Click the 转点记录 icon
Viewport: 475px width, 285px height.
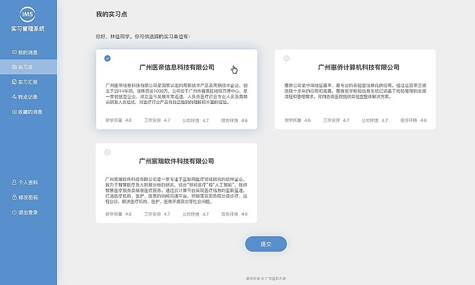(14, 97)
